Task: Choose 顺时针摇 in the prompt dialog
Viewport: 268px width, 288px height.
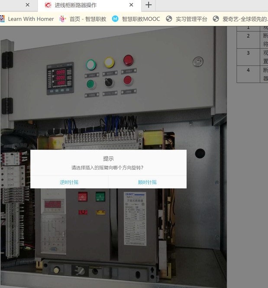Action: [x=147, y=182]
